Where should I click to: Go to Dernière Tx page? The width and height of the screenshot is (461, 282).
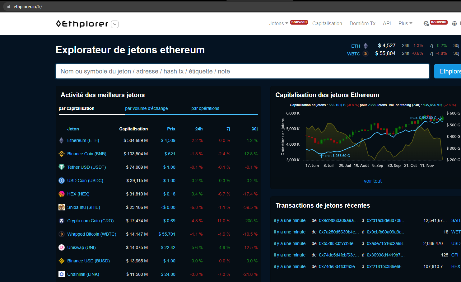[x=362, y=23]
